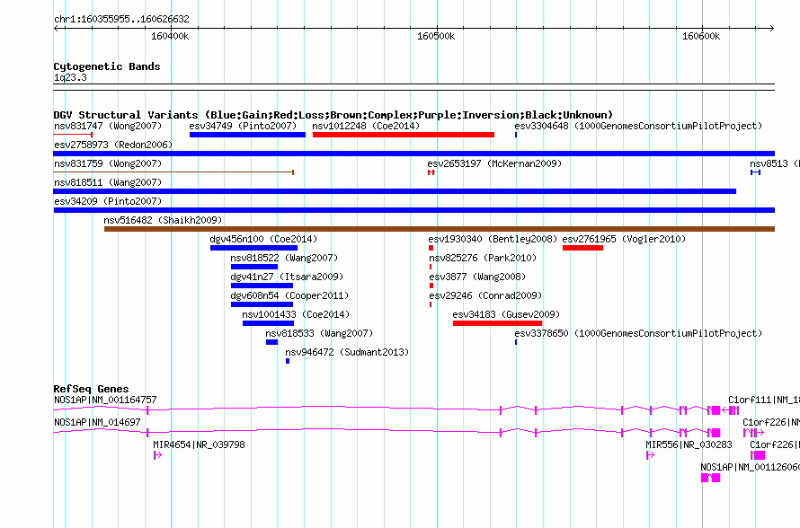Select the blue bar under esv34209 (Pinto2007)
This screenshot has width=800, height=528.
[x=413, y=210]
